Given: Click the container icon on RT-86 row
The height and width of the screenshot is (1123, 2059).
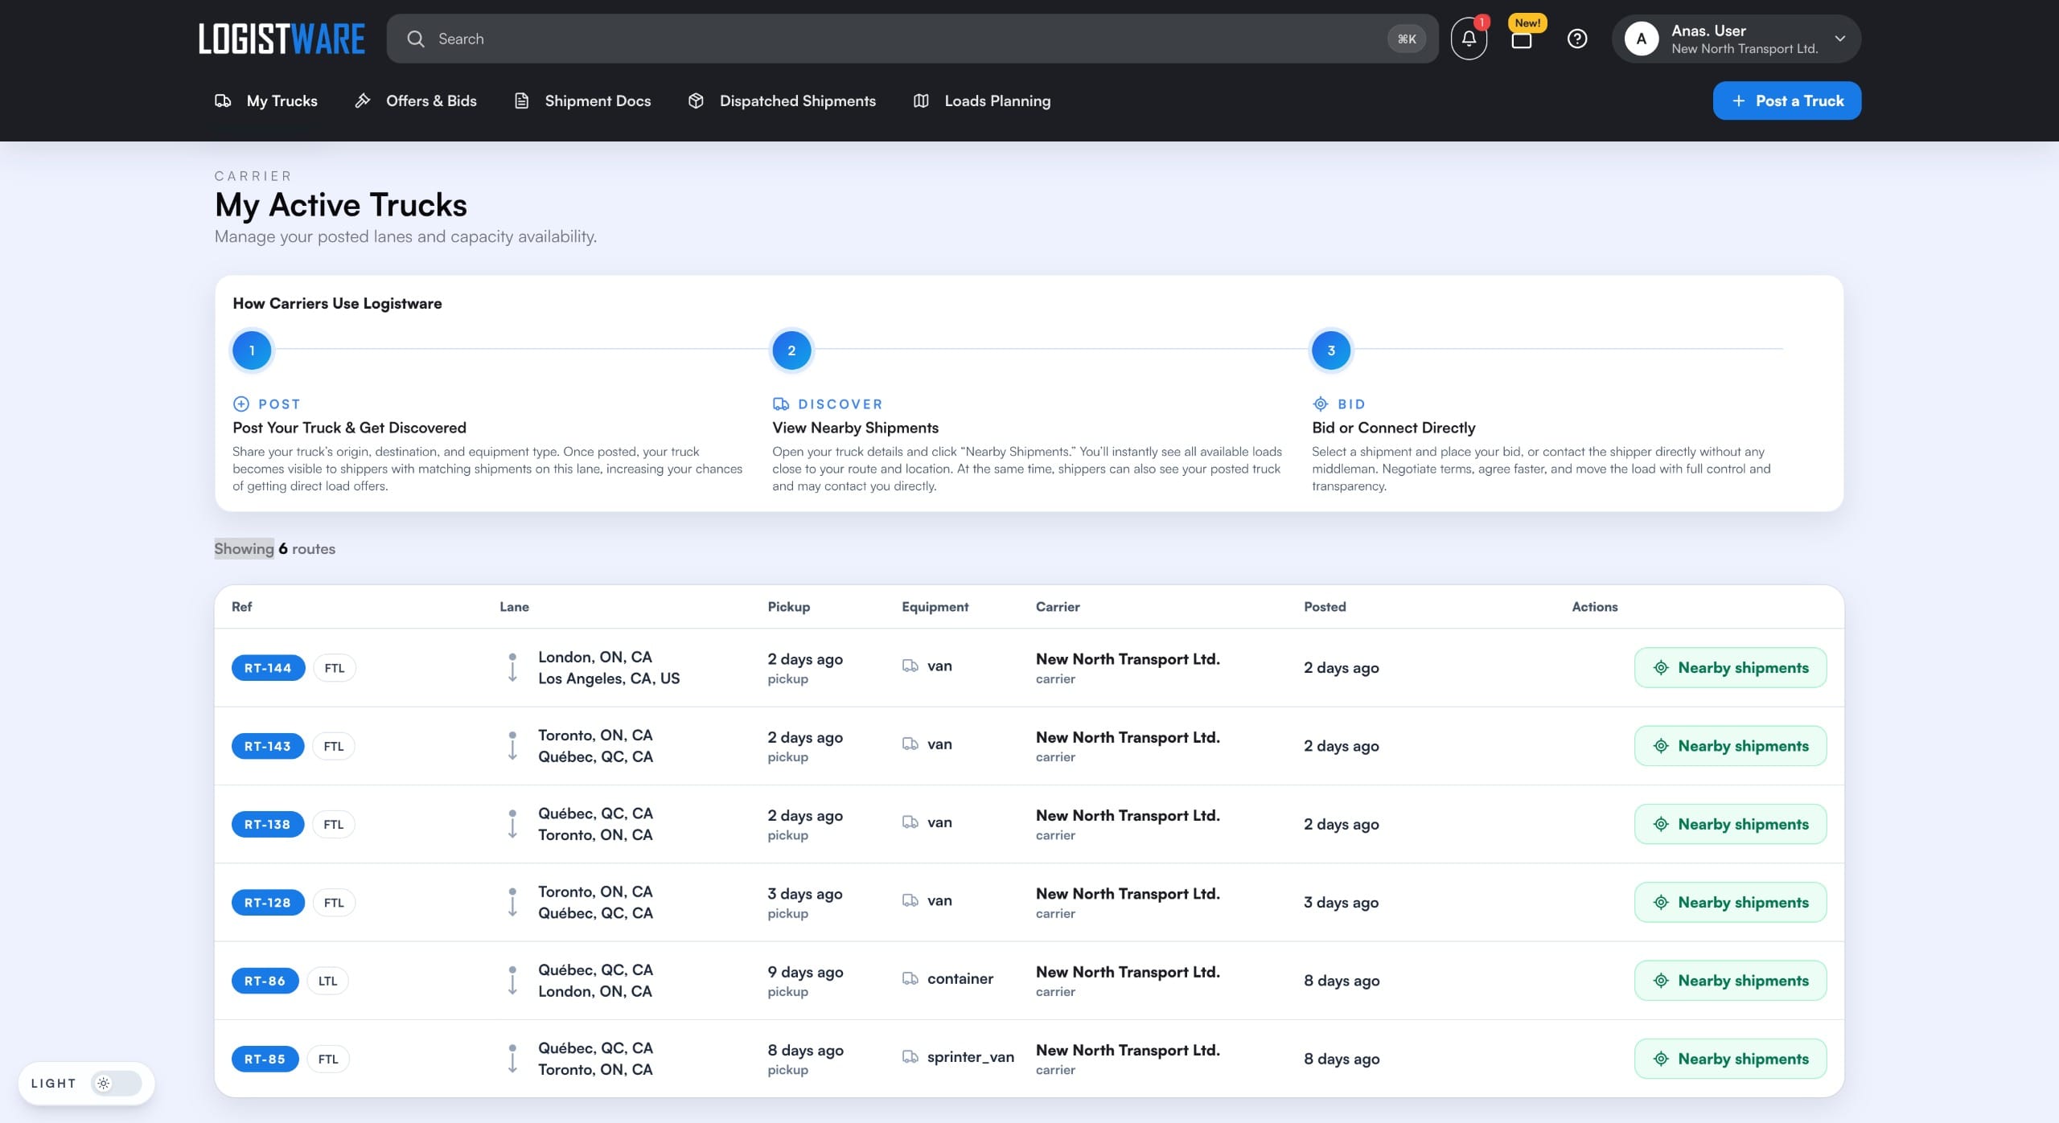Looking at the screenshot, I should 910,978.
